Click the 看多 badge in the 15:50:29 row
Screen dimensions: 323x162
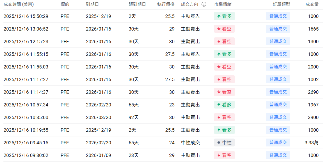click(224, 16)
